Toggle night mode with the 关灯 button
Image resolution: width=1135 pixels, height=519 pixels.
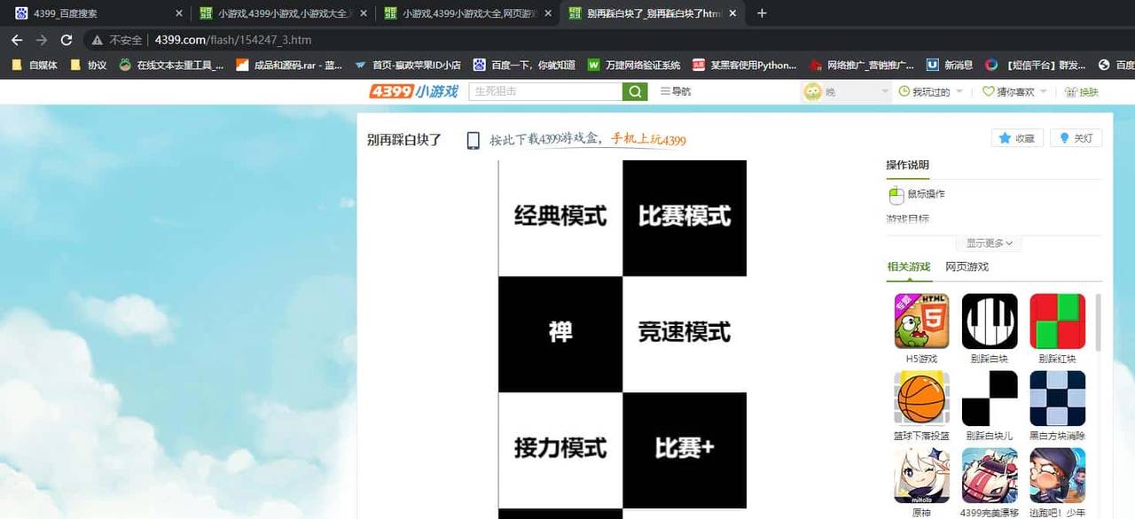click(1075, 137)
